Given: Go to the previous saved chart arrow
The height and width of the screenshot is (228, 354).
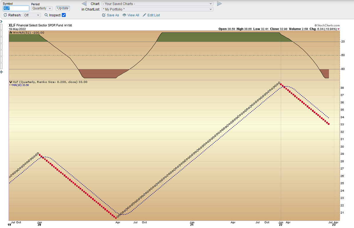Looking at the screenshot, I should point(84,4).
